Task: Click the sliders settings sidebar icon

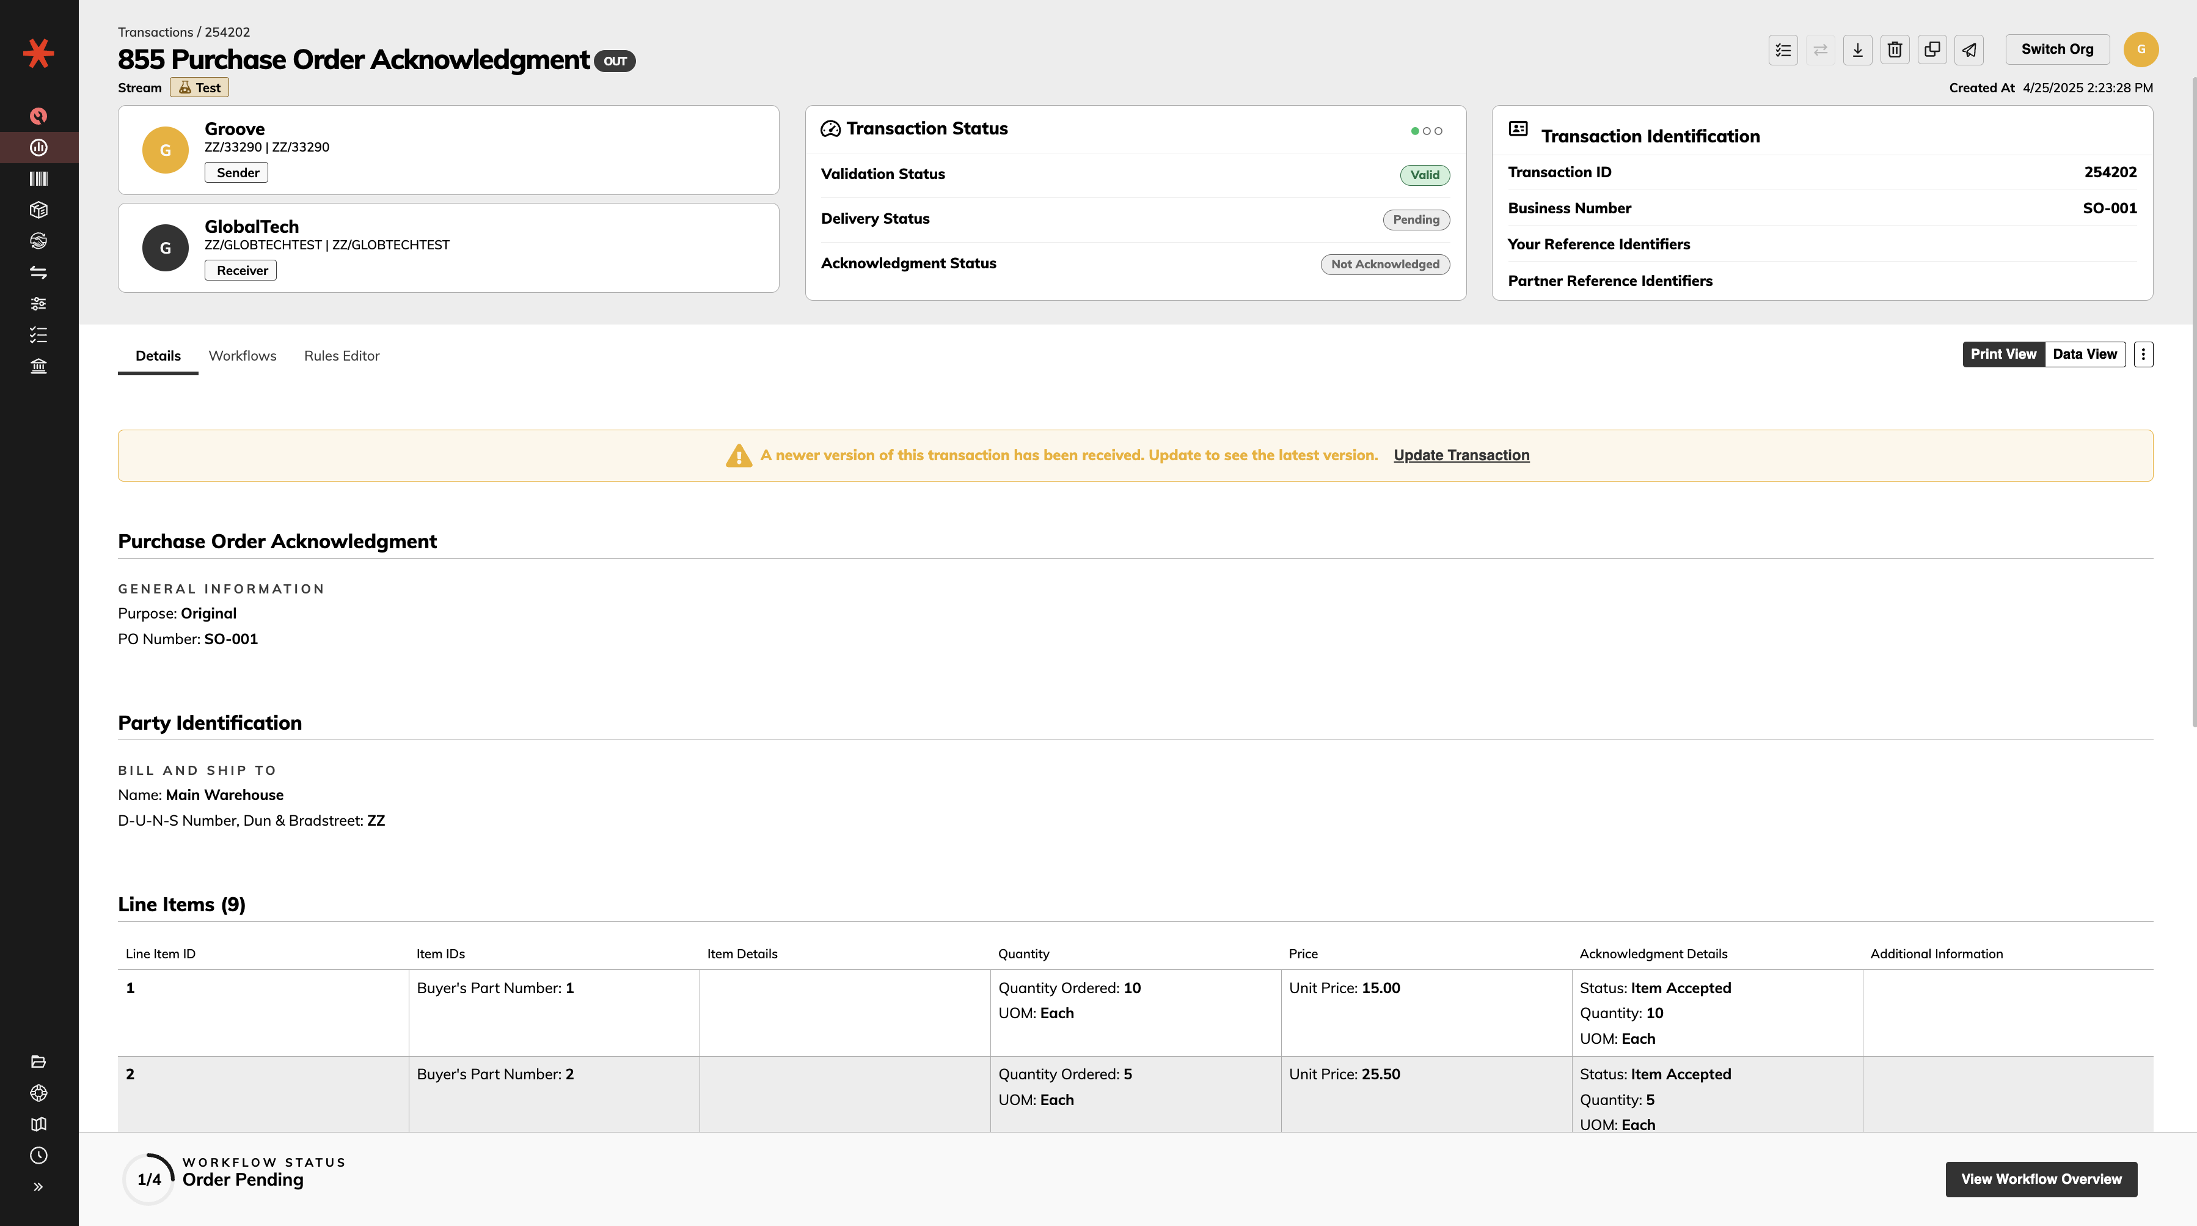Action: tap(38, 304)
